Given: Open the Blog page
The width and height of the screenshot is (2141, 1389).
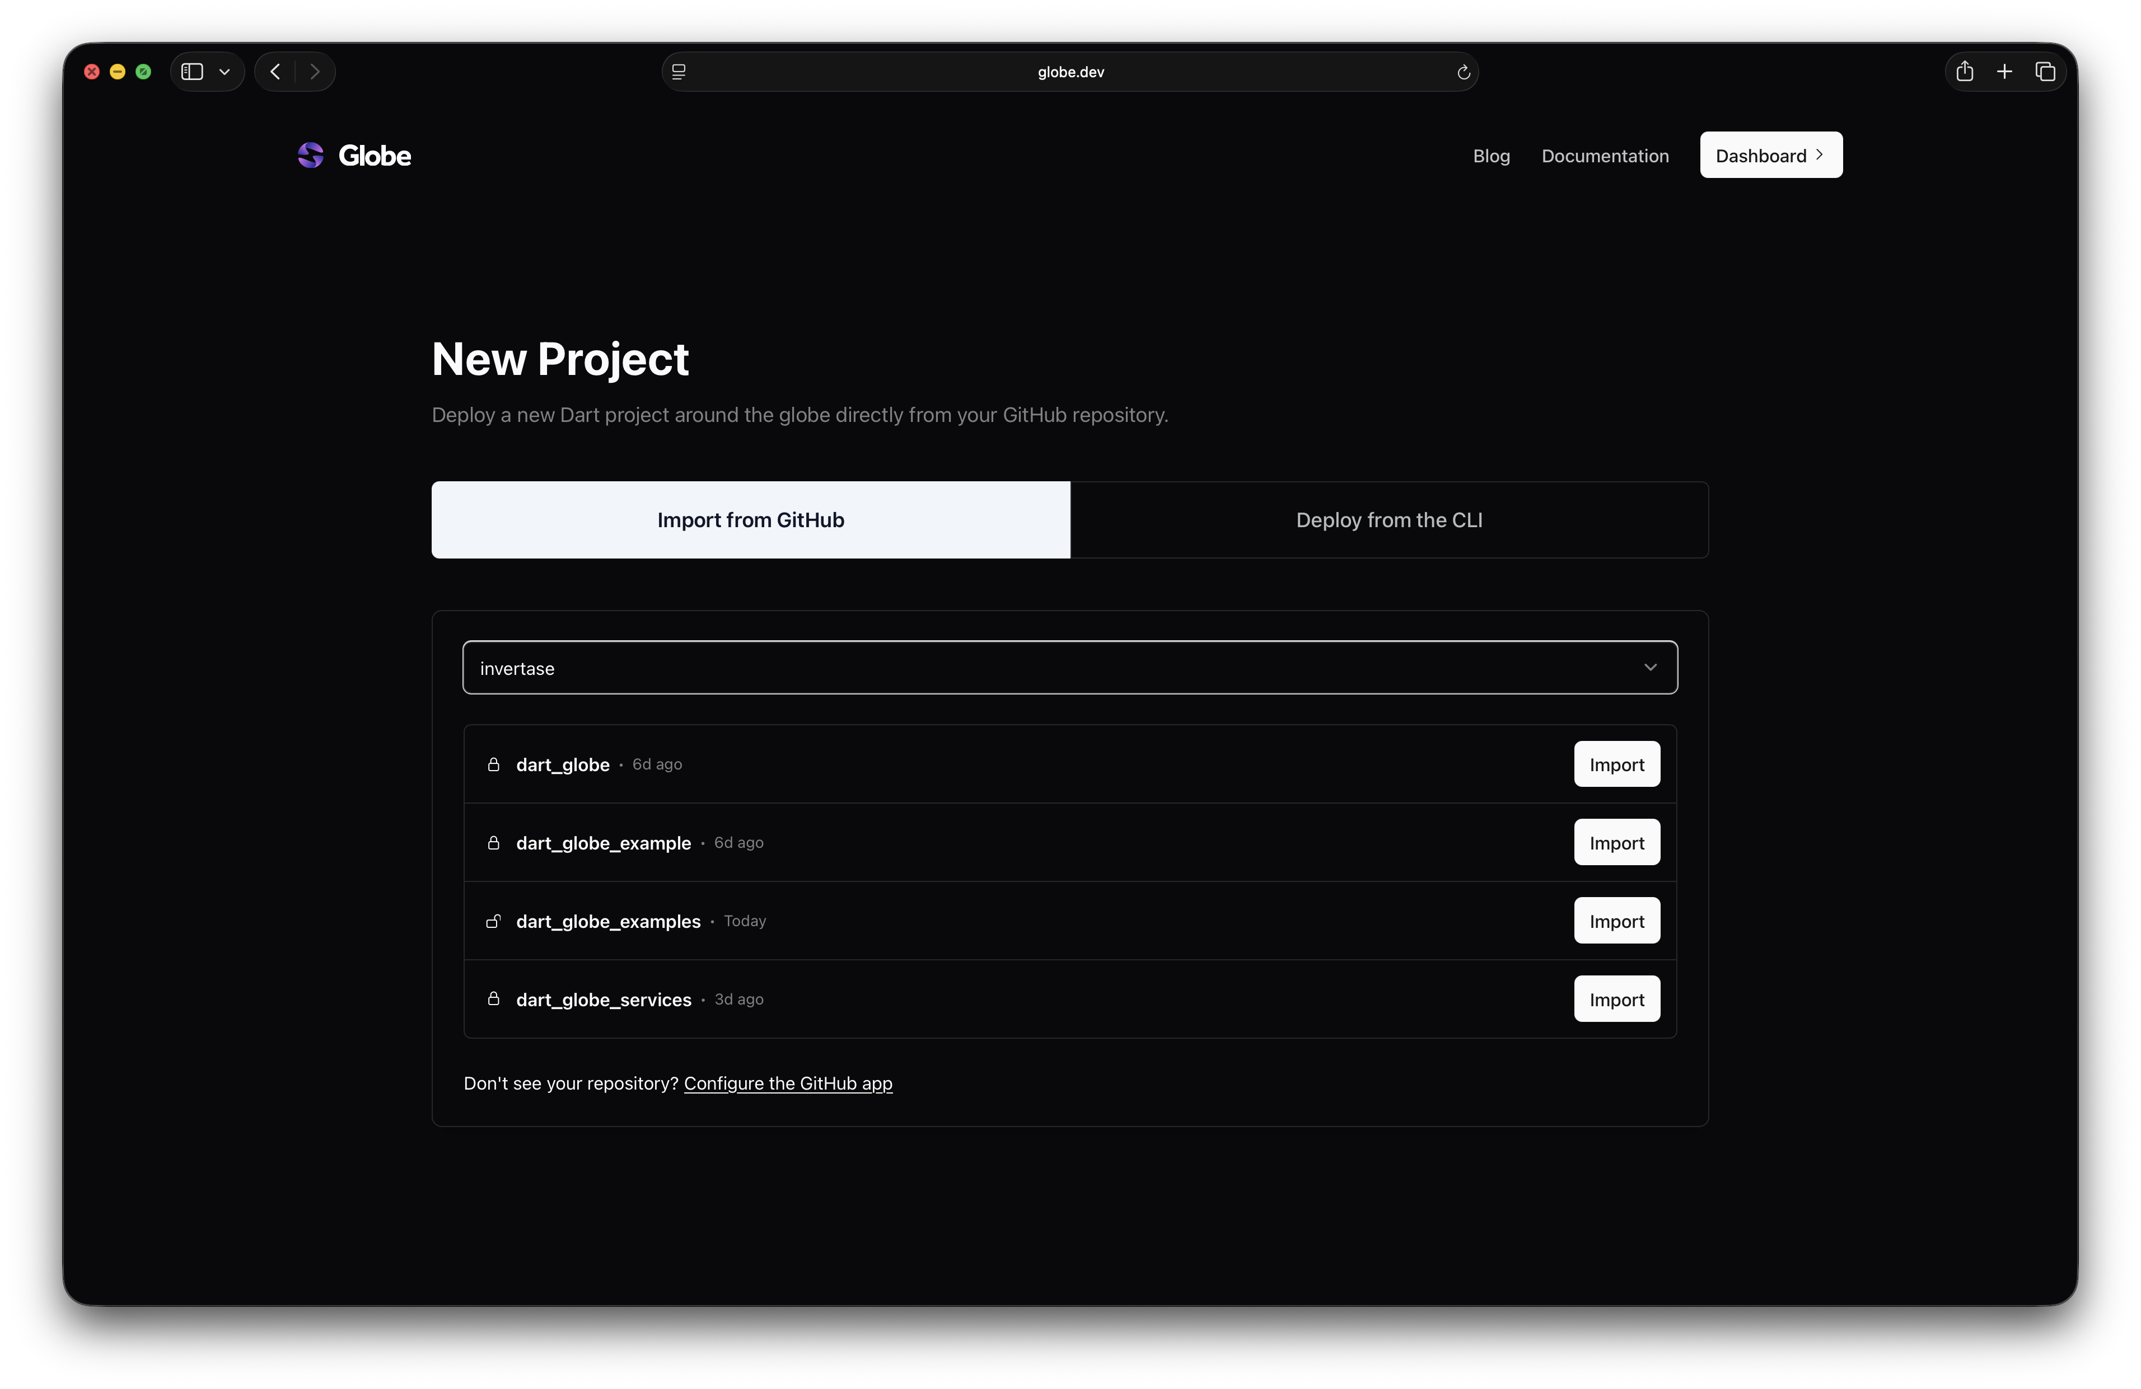Looking at the screenshot, I should [x=1490, y=156].
